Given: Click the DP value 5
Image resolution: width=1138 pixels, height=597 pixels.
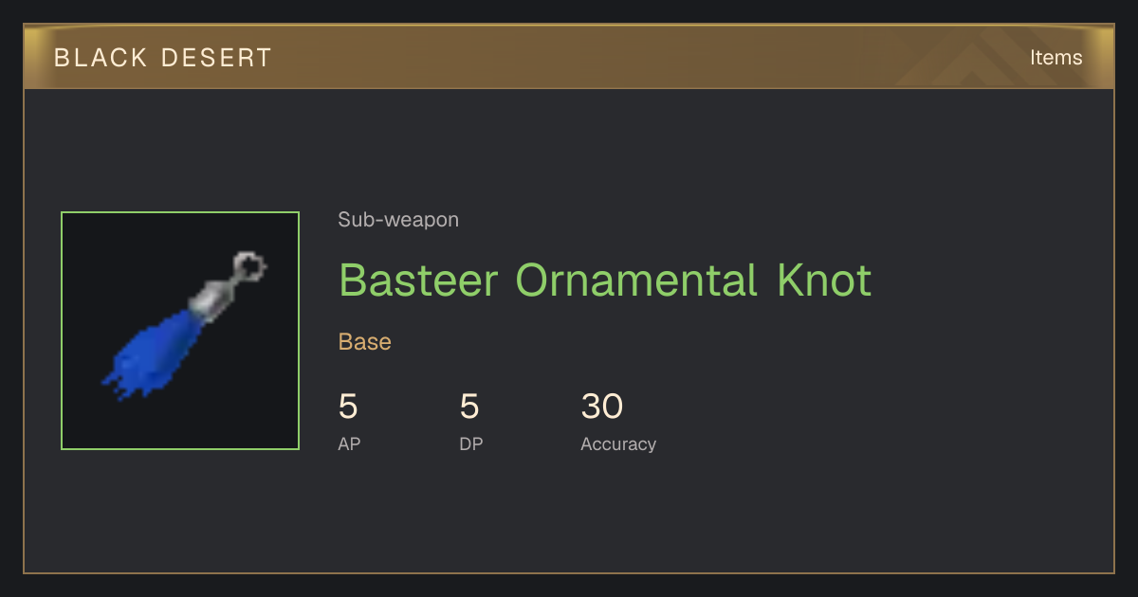Looking at the screenshot, I should 469,407.
